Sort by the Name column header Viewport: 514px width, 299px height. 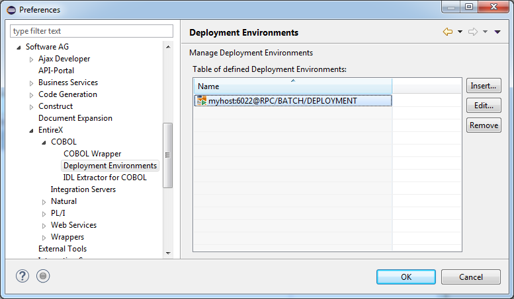click(293, 86)
